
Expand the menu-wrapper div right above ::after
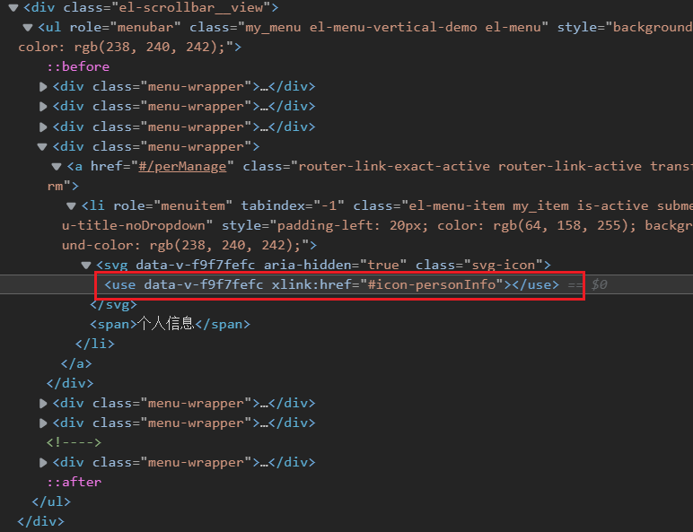click(43, 462)
